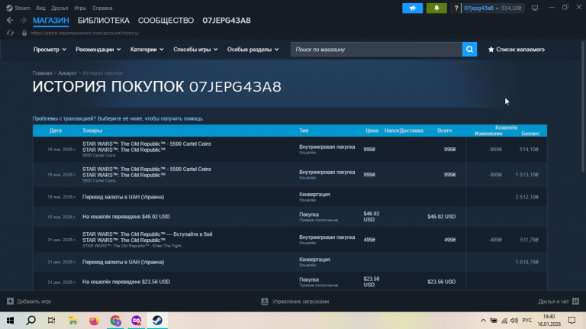586x329 pixels.
Task: Click Управление загрузками button
Action: point(295,302)
